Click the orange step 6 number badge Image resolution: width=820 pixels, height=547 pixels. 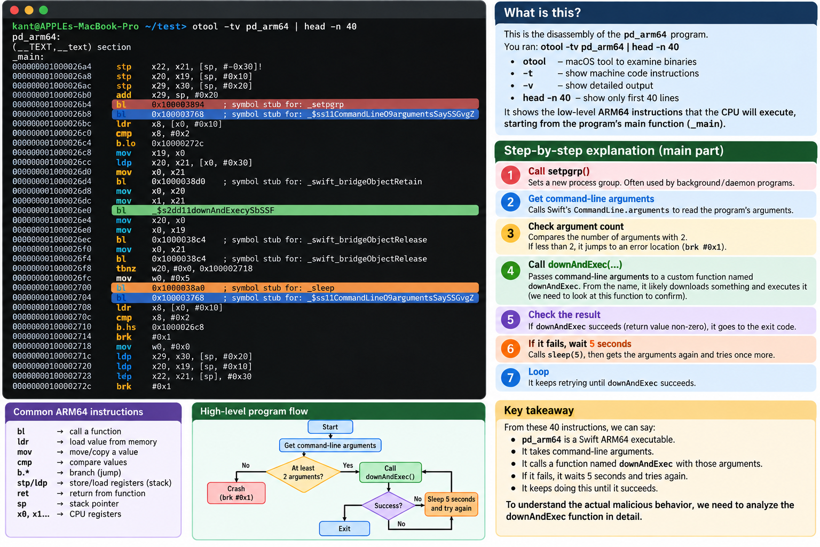click(510, 349)
